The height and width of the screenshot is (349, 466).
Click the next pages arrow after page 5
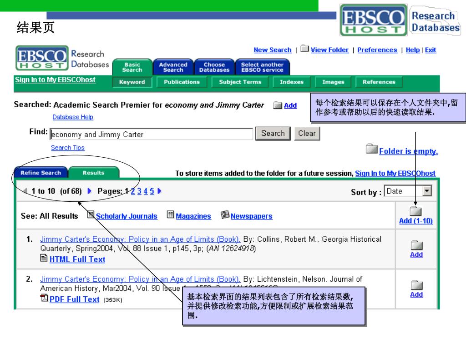point(159,191)
